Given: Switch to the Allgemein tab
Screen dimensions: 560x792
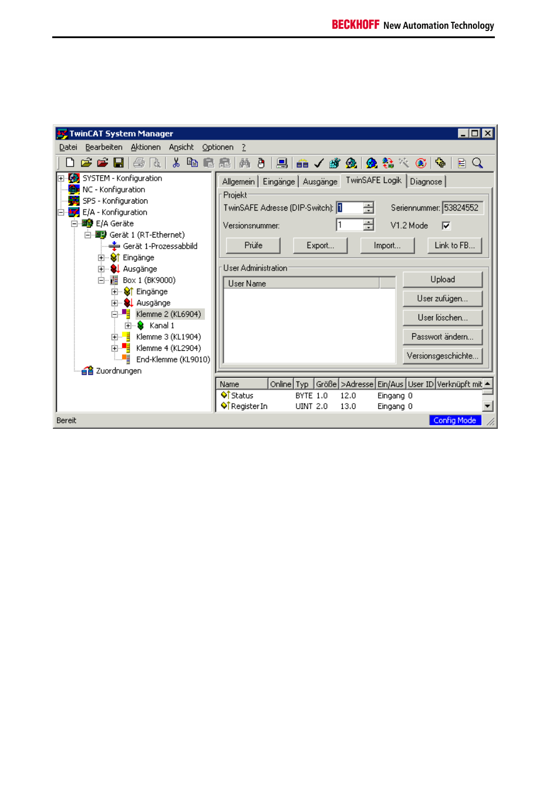Looking at the screenshot, I should (238, 182).
